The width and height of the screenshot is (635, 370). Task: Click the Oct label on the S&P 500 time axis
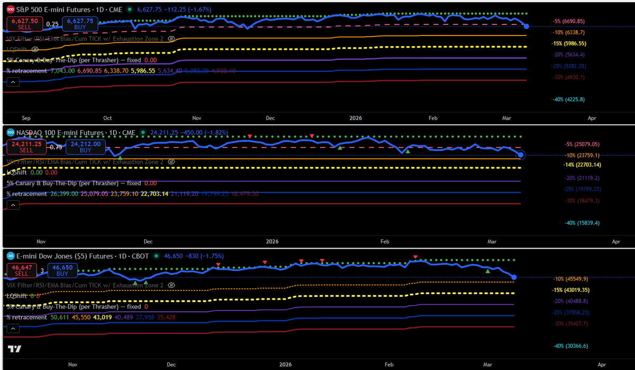pos(107,119)
